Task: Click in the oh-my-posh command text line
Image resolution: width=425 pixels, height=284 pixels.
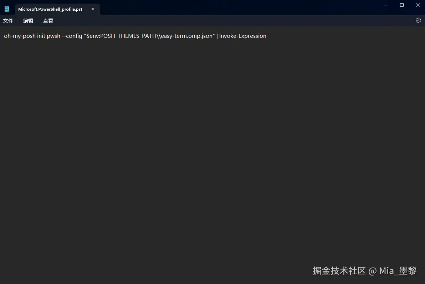Action: click(135, 36)
